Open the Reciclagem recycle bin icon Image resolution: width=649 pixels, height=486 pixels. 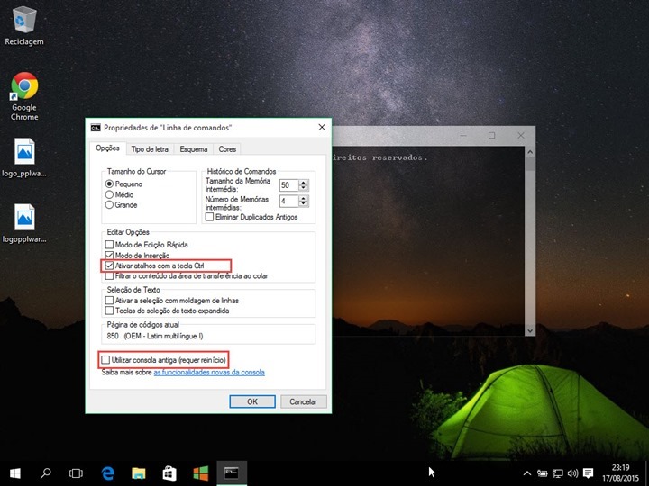(x=24, y=25)
